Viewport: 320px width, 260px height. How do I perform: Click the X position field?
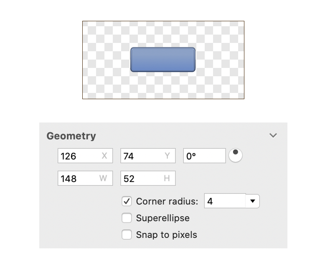[x=79, y=156]
